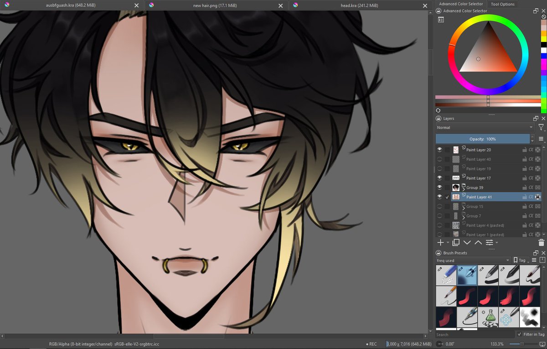Select the blue eraser brush preset
The height and width of the screenshot is (349, 547).
446,275
